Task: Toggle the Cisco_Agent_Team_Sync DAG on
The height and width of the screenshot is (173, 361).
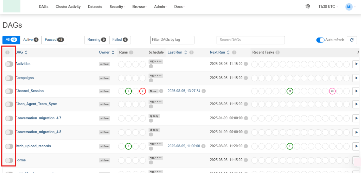Action: [9, 104]
